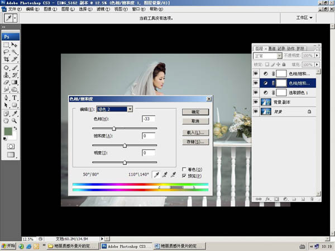Toggle the 预览 (Preview) checkbox
335x251 pixels.
(x=185, y=175)
